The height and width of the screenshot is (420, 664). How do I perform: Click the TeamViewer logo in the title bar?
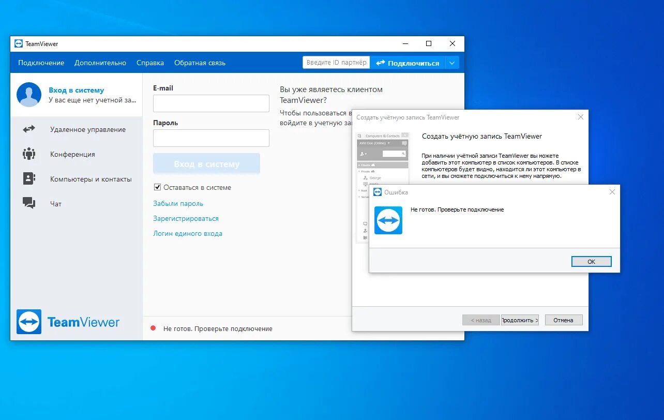coord(19,44)
